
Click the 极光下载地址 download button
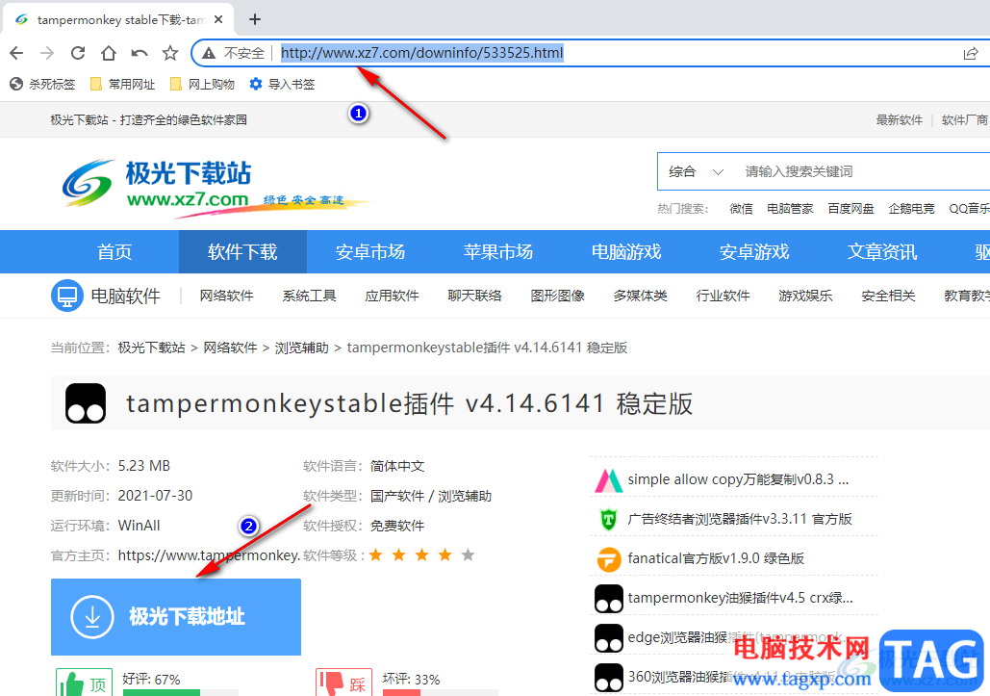pos(176,617)
